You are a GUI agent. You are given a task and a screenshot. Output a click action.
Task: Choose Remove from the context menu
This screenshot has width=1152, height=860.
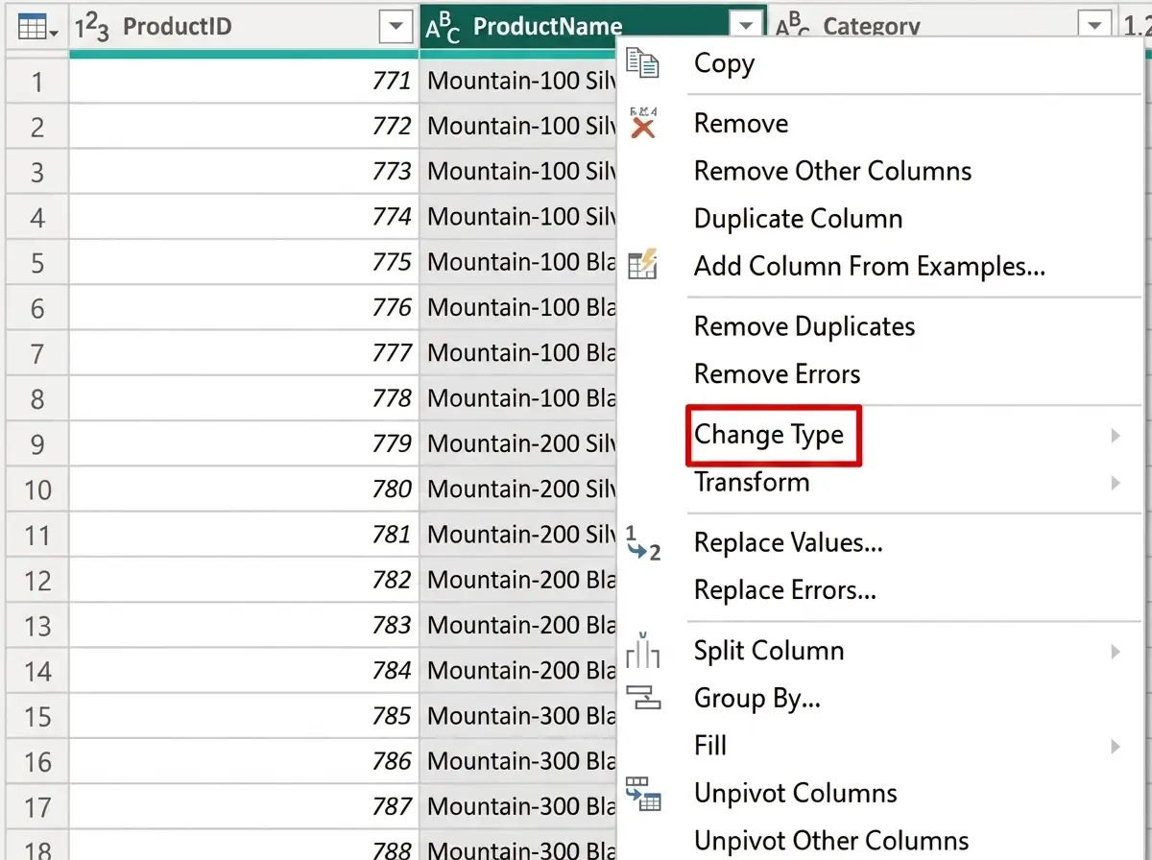pyautogui.click(x=741, y=124)
